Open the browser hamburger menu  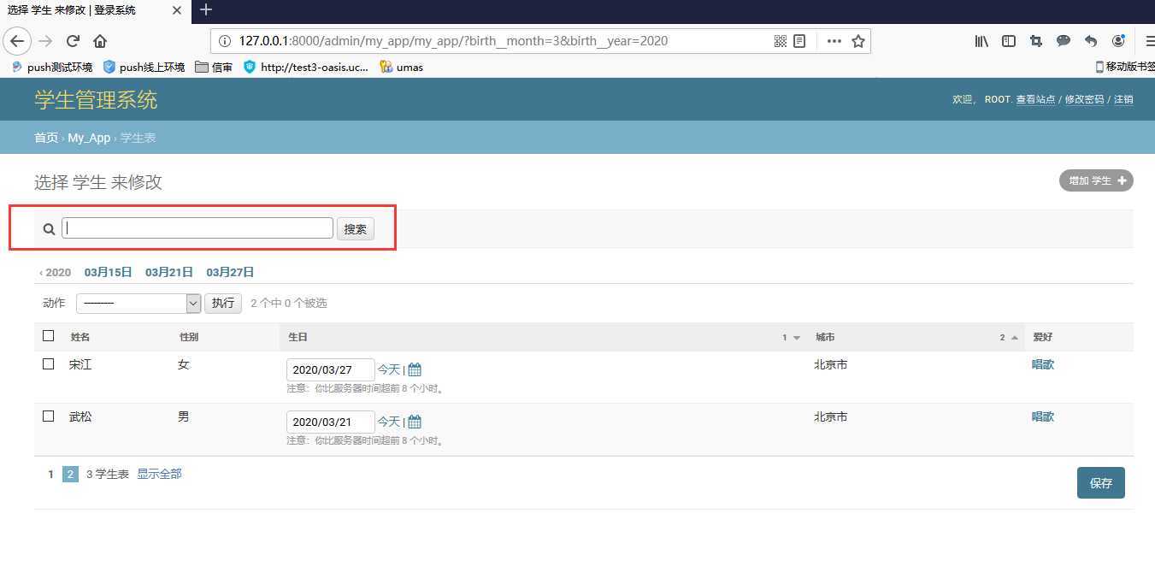click(1149, 41)
